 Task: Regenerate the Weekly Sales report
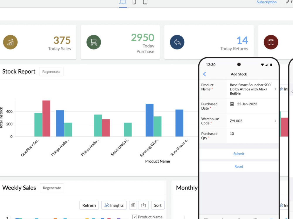(52, 188)
